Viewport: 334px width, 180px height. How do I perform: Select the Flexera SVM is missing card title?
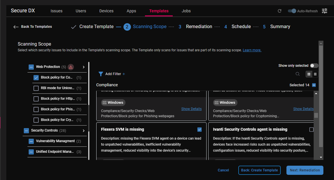[x=123, y=130]
